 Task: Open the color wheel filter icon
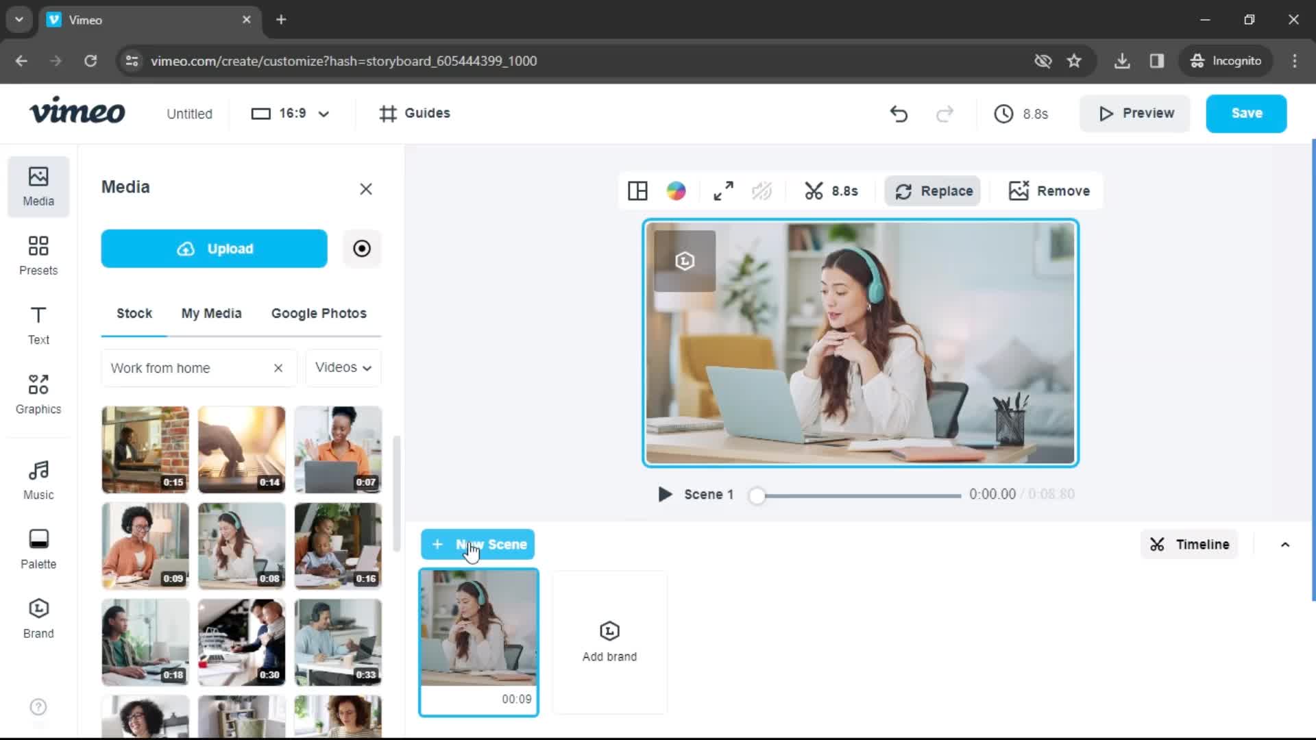click(676, 190)
